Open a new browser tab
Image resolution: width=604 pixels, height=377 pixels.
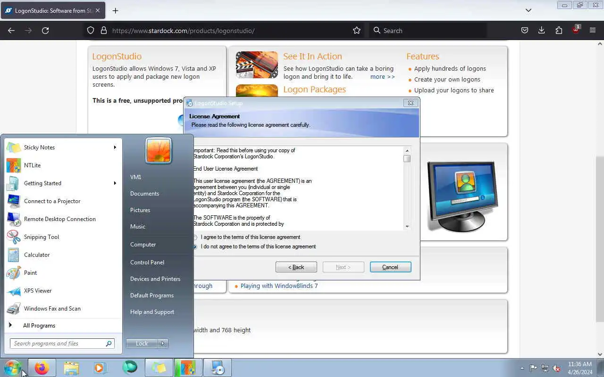tap(115, 10)
